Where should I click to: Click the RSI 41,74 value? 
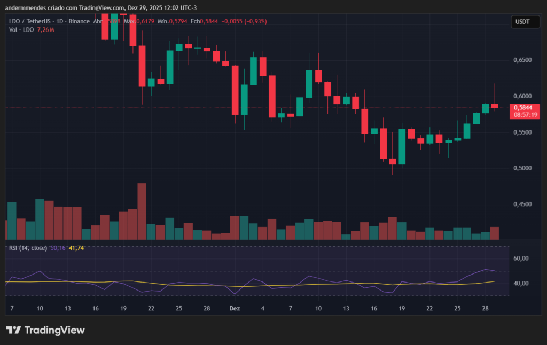pyautogui.click(x=76, y=248)
